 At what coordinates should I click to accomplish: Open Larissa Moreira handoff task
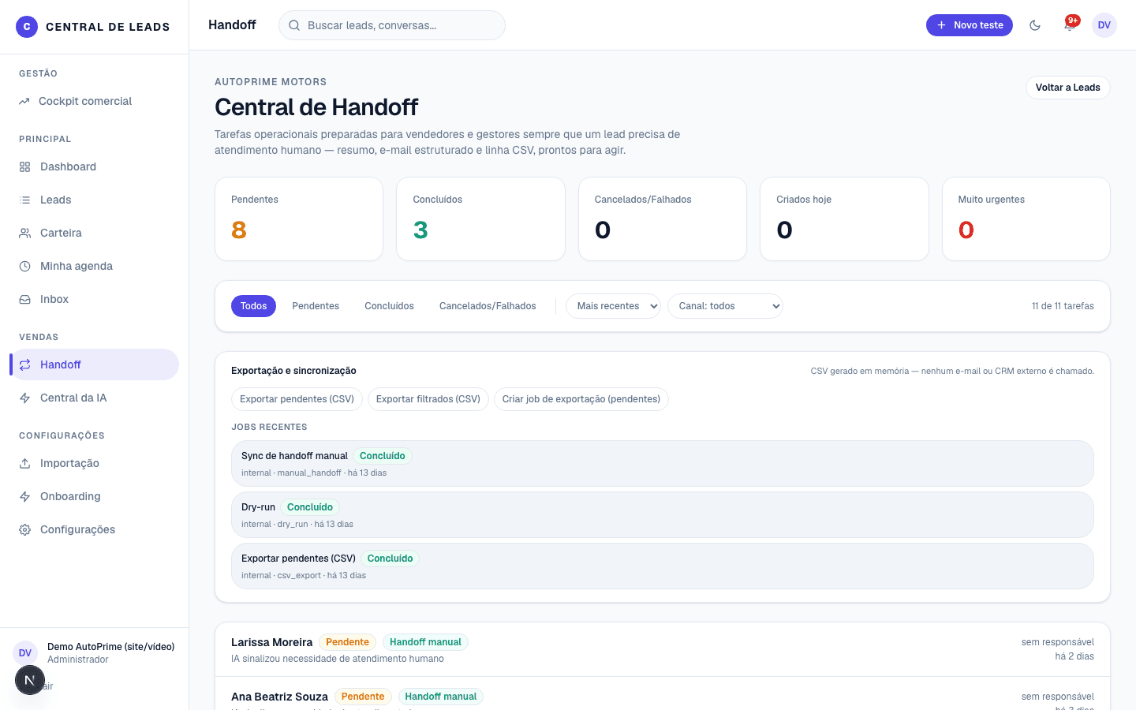663,649
